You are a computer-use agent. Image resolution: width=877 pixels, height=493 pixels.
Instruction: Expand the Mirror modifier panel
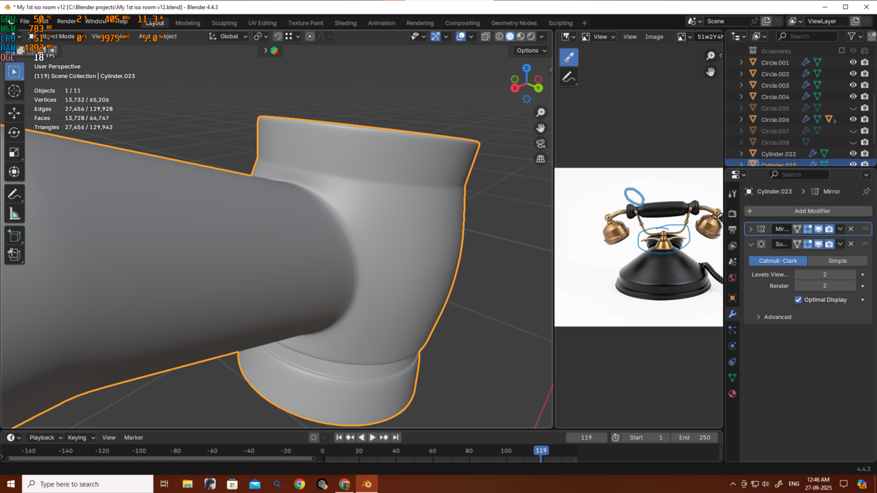tap(751, 229)
